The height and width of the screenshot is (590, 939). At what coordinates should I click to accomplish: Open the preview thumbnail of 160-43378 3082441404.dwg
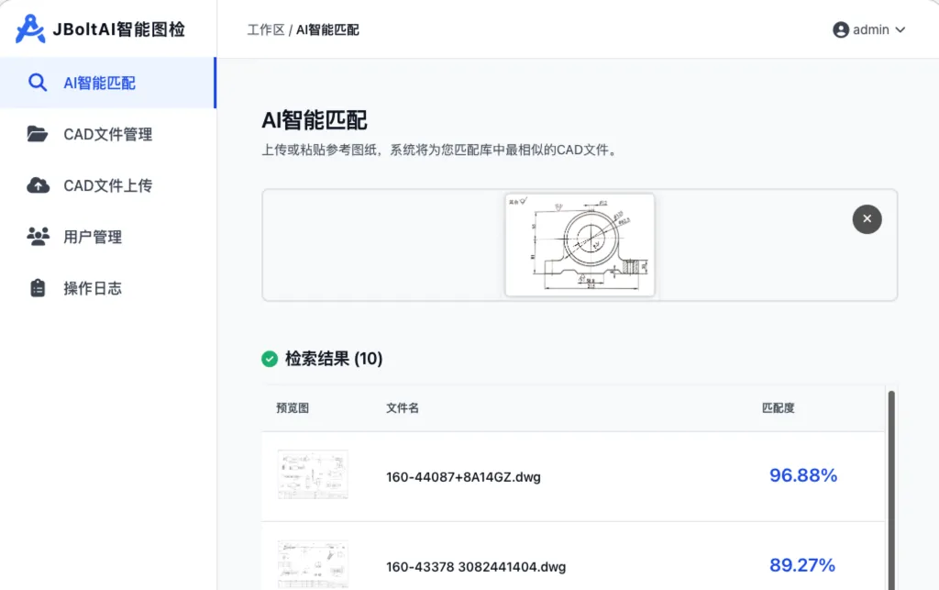(312, 562)
